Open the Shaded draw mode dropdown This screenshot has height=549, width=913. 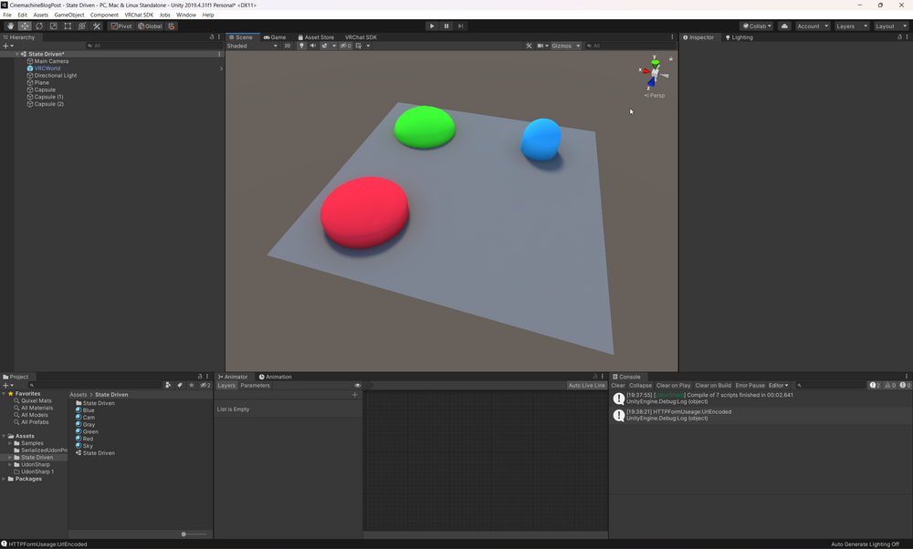253,46
